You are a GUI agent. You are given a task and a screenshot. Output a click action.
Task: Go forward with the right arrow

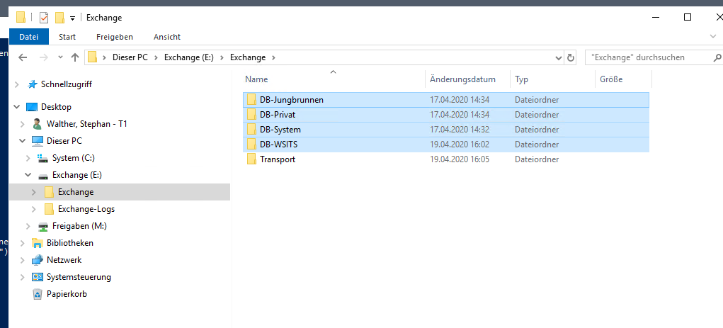pyautogui.click(x=44, y=57)
